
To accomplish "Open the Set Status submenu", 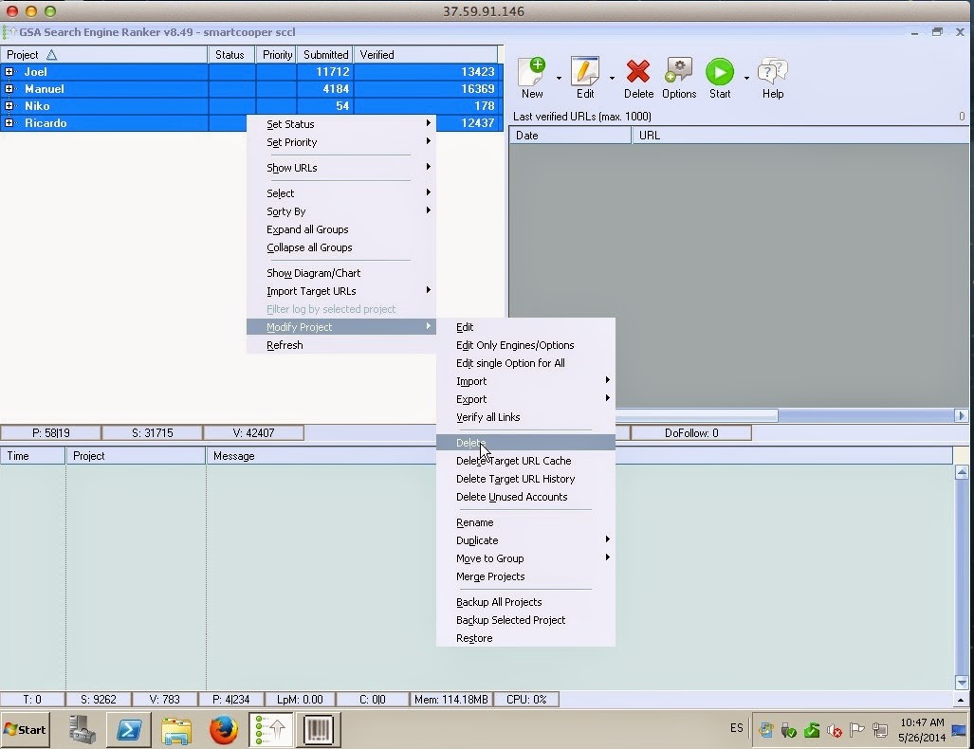I will [x=341, y=124].
